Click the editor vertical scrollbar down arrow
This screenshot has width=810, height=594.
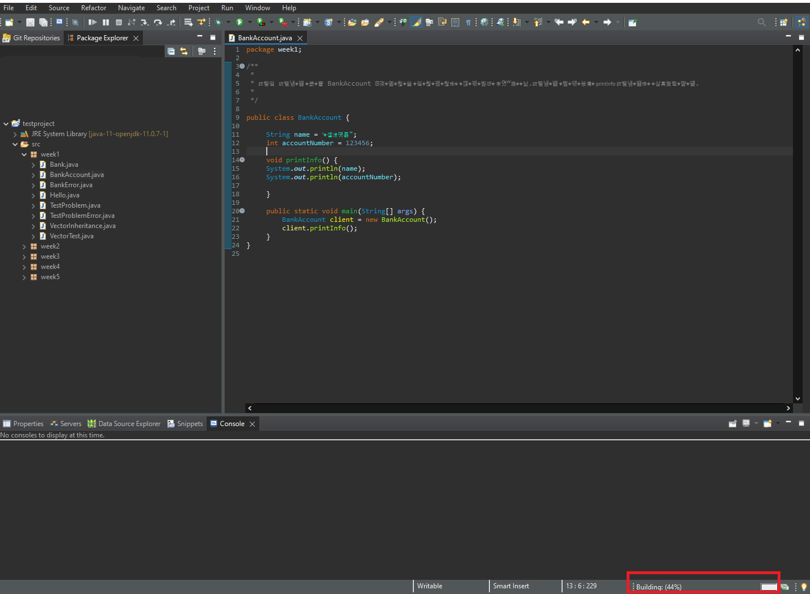[x=798, y=399]
